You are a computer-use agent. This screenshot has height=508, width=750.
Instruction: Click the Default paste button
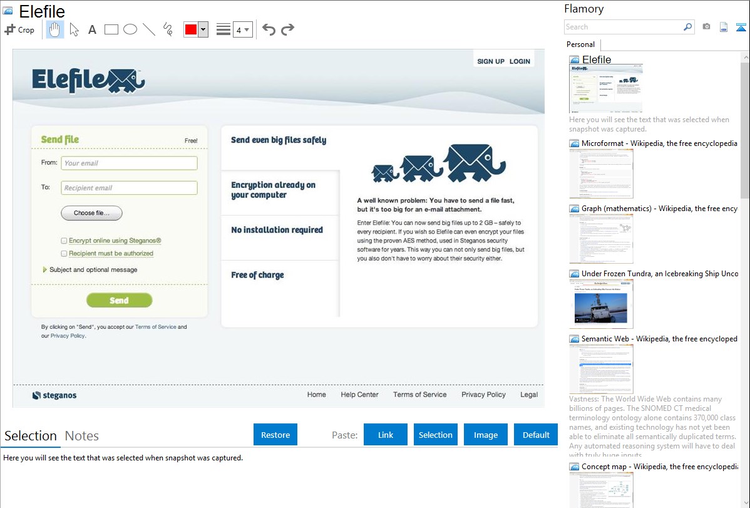[536, 435]
